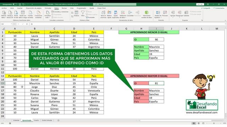The height and width of the screenshot is (127, 227).
Task: Open Administrar modelo de datos
Action: click(146, 14)
